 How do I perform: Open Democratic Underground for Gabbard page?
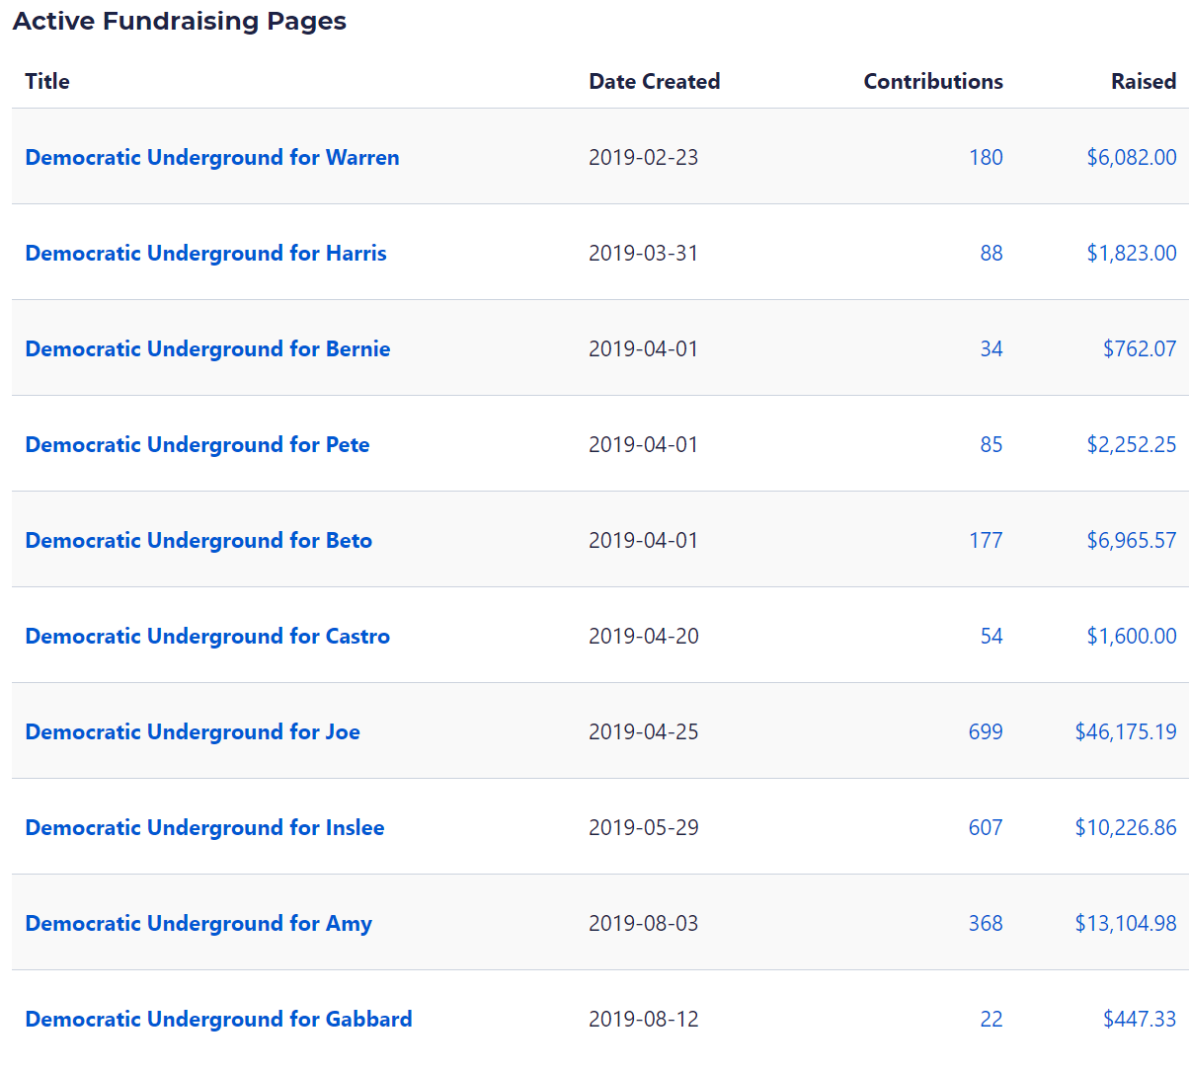point(218,1020)
